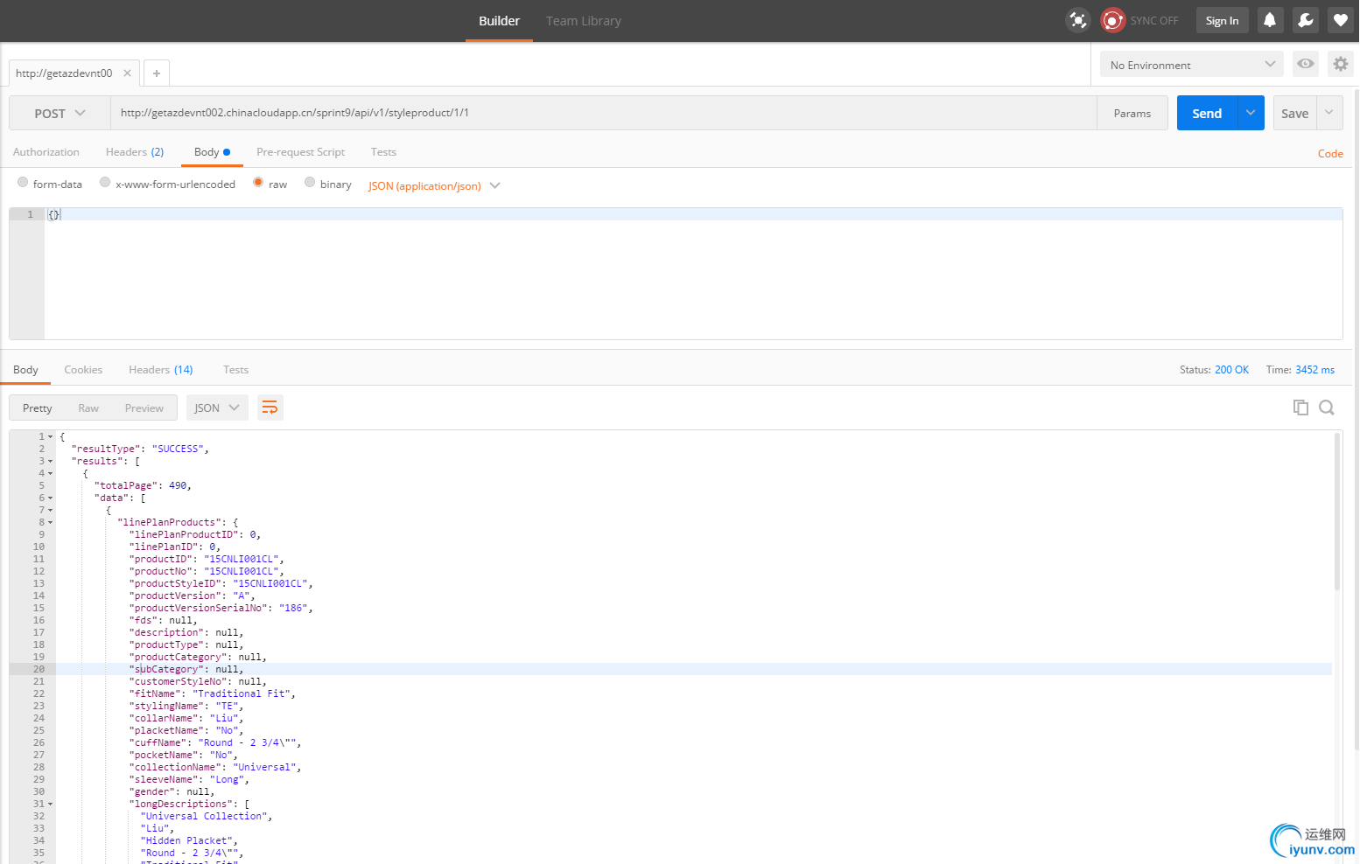Open Send button dropdown arrow
1360x864 pixels.
coord(1251,113)
